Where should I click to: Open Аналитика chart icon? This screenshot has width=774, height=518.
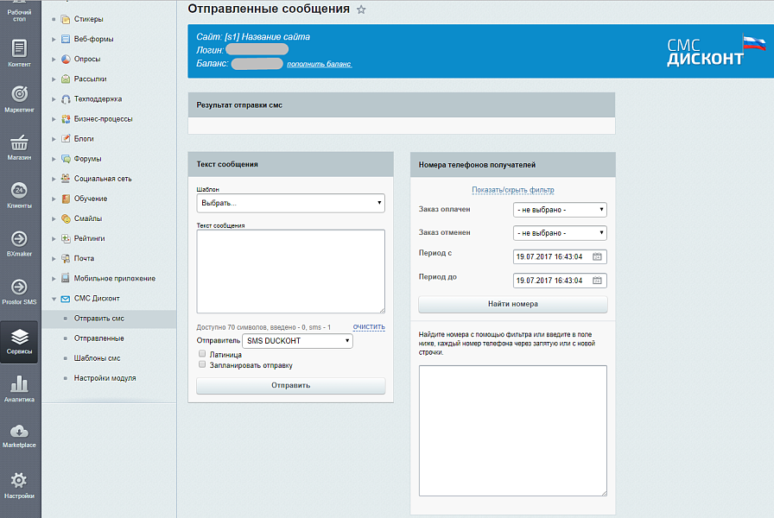pos(19,388)
